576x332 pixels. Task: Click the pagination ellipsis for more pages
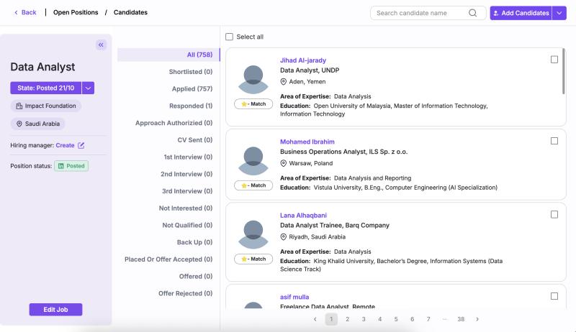(x=444, y=319)
